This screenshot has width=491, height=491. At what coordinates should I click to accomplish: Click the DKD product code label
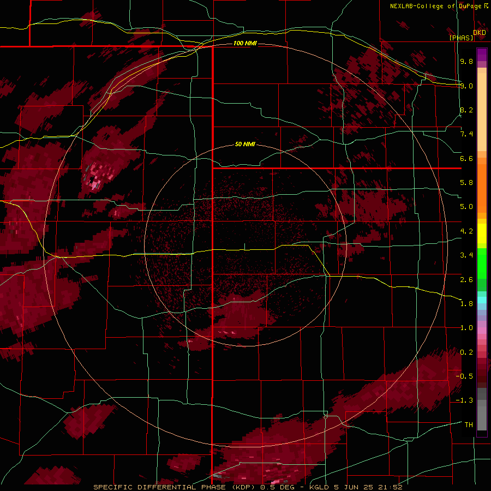480,33
